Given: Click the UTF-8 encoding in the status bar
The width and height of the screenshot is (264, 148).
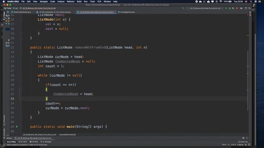Looking at the screenshot, I should 233,144.
